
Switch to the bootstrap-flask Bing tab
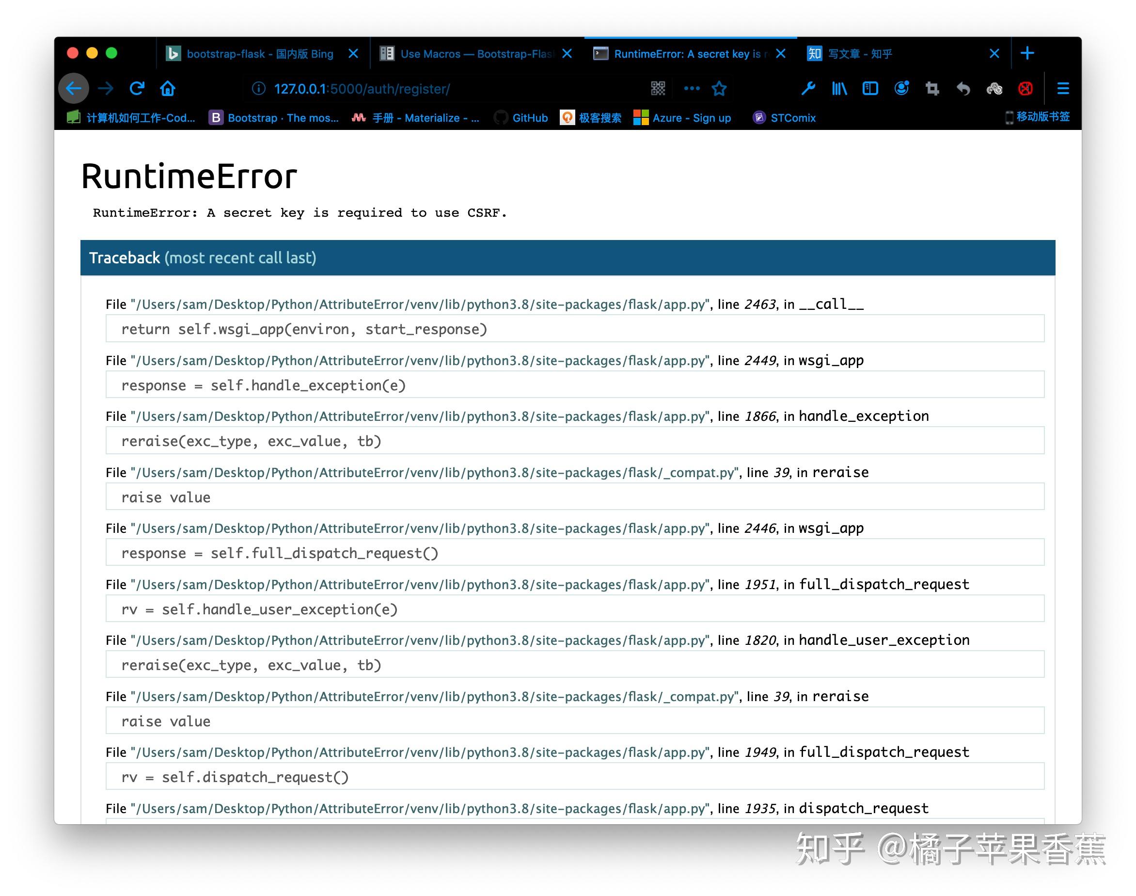click(259, 53)
